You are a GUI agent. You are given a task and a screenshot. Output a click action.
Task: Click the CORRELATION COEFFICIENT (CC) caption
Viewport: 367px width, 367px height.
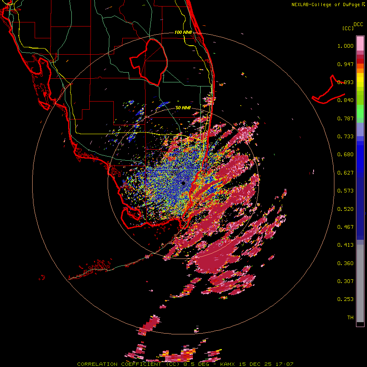[129, 364]
